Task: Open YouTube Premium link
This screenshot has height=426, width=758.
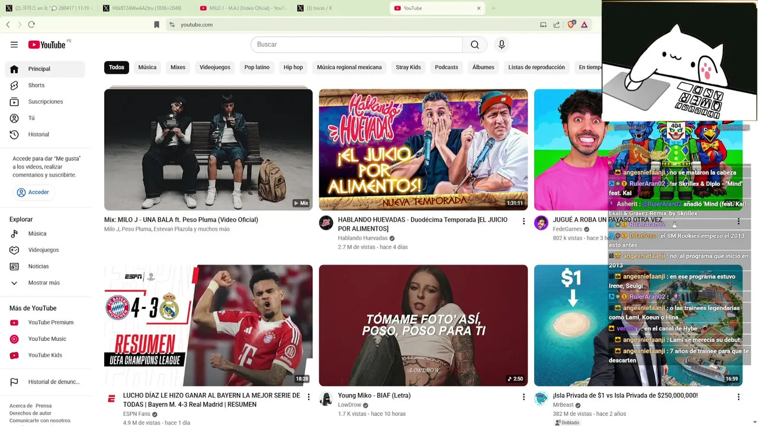Action: point(45,322)
